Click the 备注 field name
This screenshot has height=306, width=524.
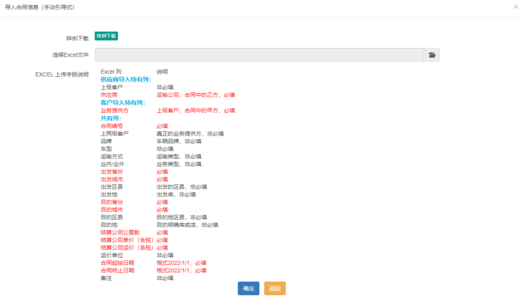pyautogui.click(x=106, y=278)
